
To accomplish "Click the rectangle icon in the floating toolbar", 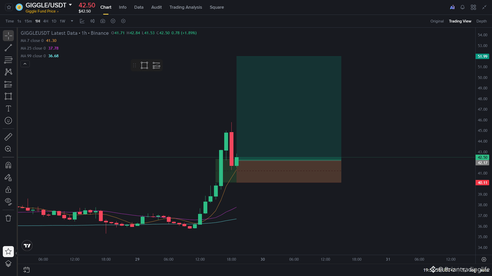I will pos(144,65).
